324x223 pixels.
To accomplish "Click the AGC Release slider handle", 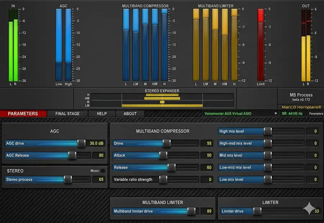I will (x=72, y=155).
